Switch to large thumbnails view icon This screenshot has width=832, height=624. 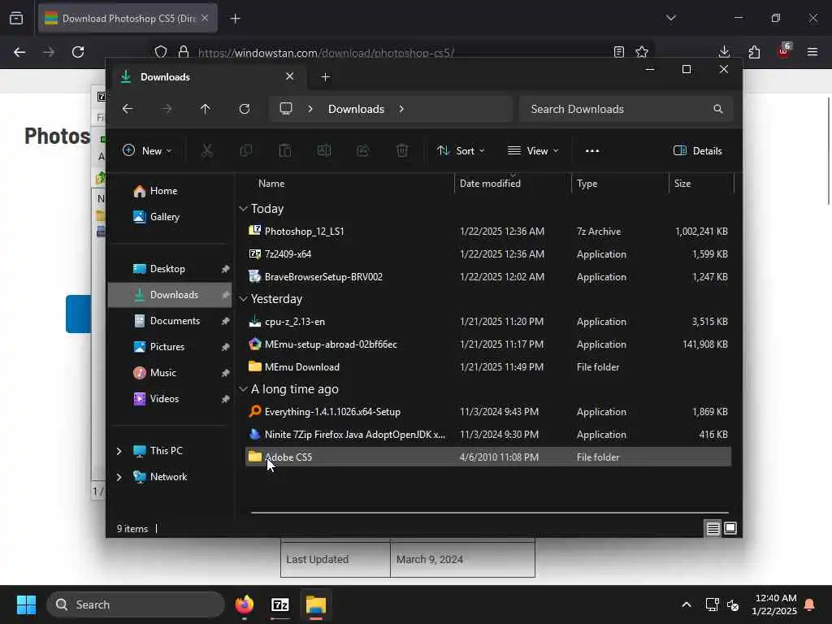[730, 528]
